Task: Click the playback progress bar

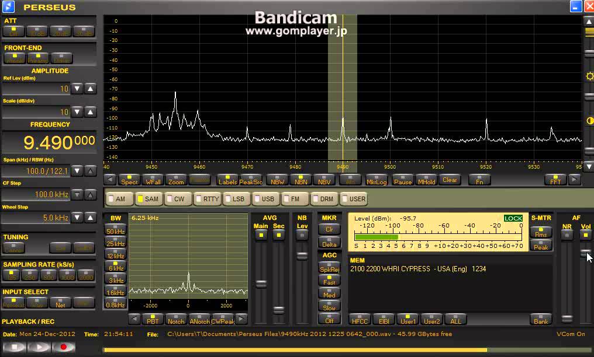Action: pos(348,350)
